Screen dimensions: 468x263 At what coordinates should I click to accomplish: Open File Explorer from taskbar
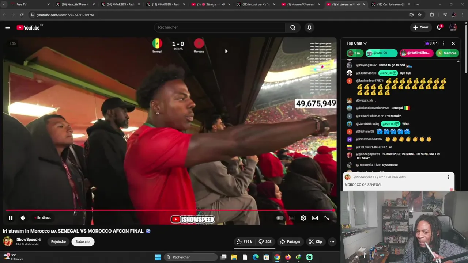coord(234,257)
